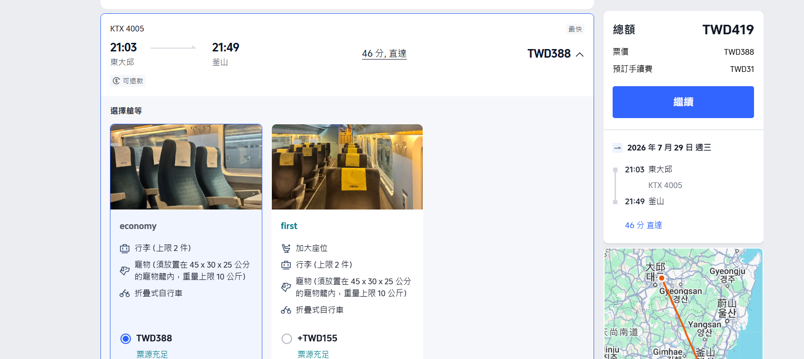Select the economy TWD388 radio button

(126, 339)
